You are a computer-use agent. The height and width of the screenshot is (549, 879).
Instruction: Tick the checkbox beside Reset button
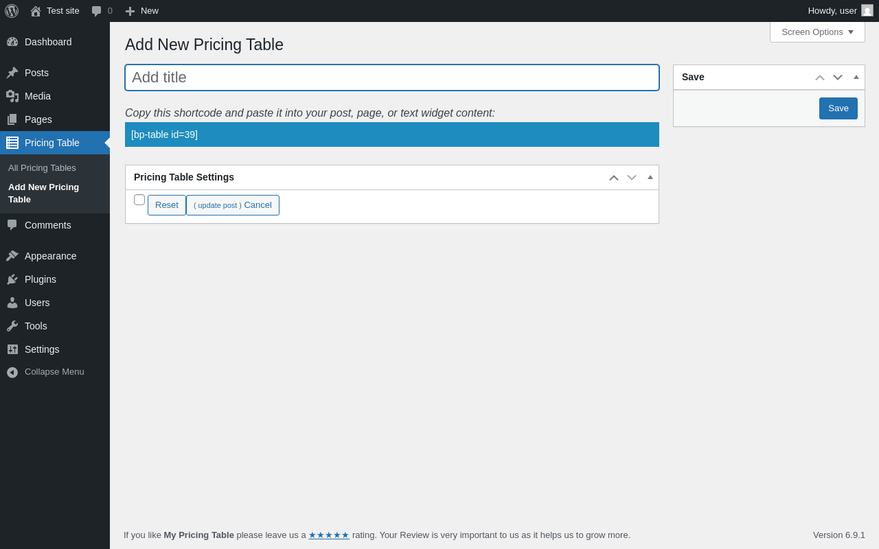[x=139, y=200]
